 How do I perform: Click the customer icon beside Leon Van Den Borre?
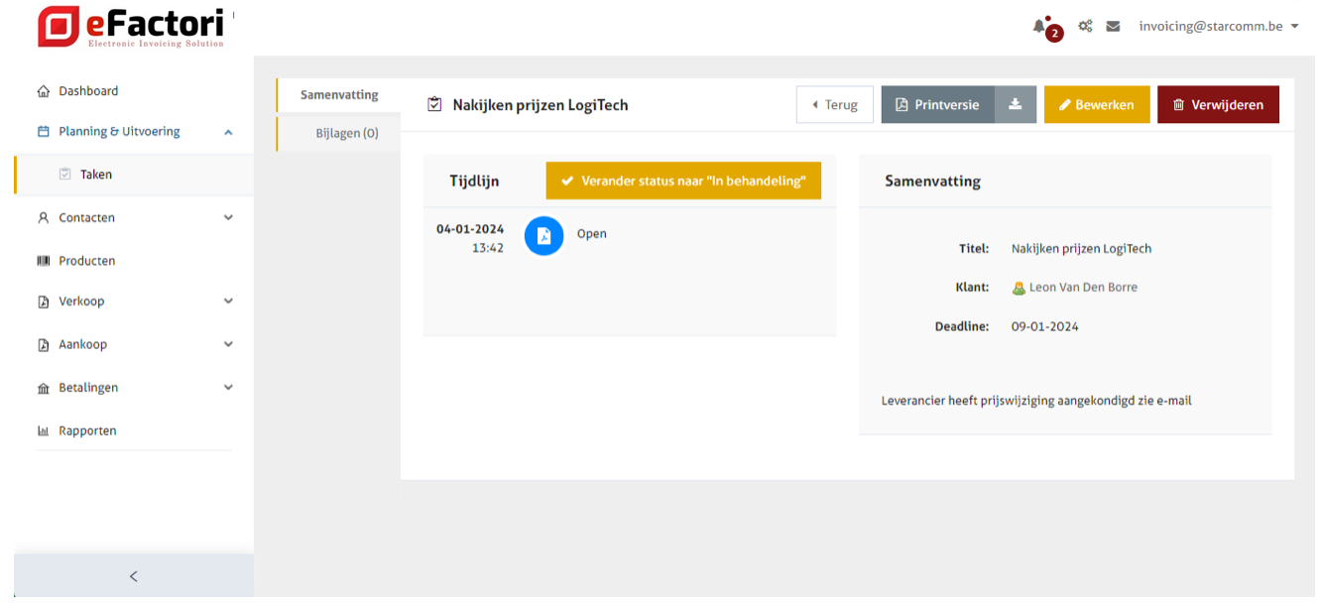(1019, 288)
